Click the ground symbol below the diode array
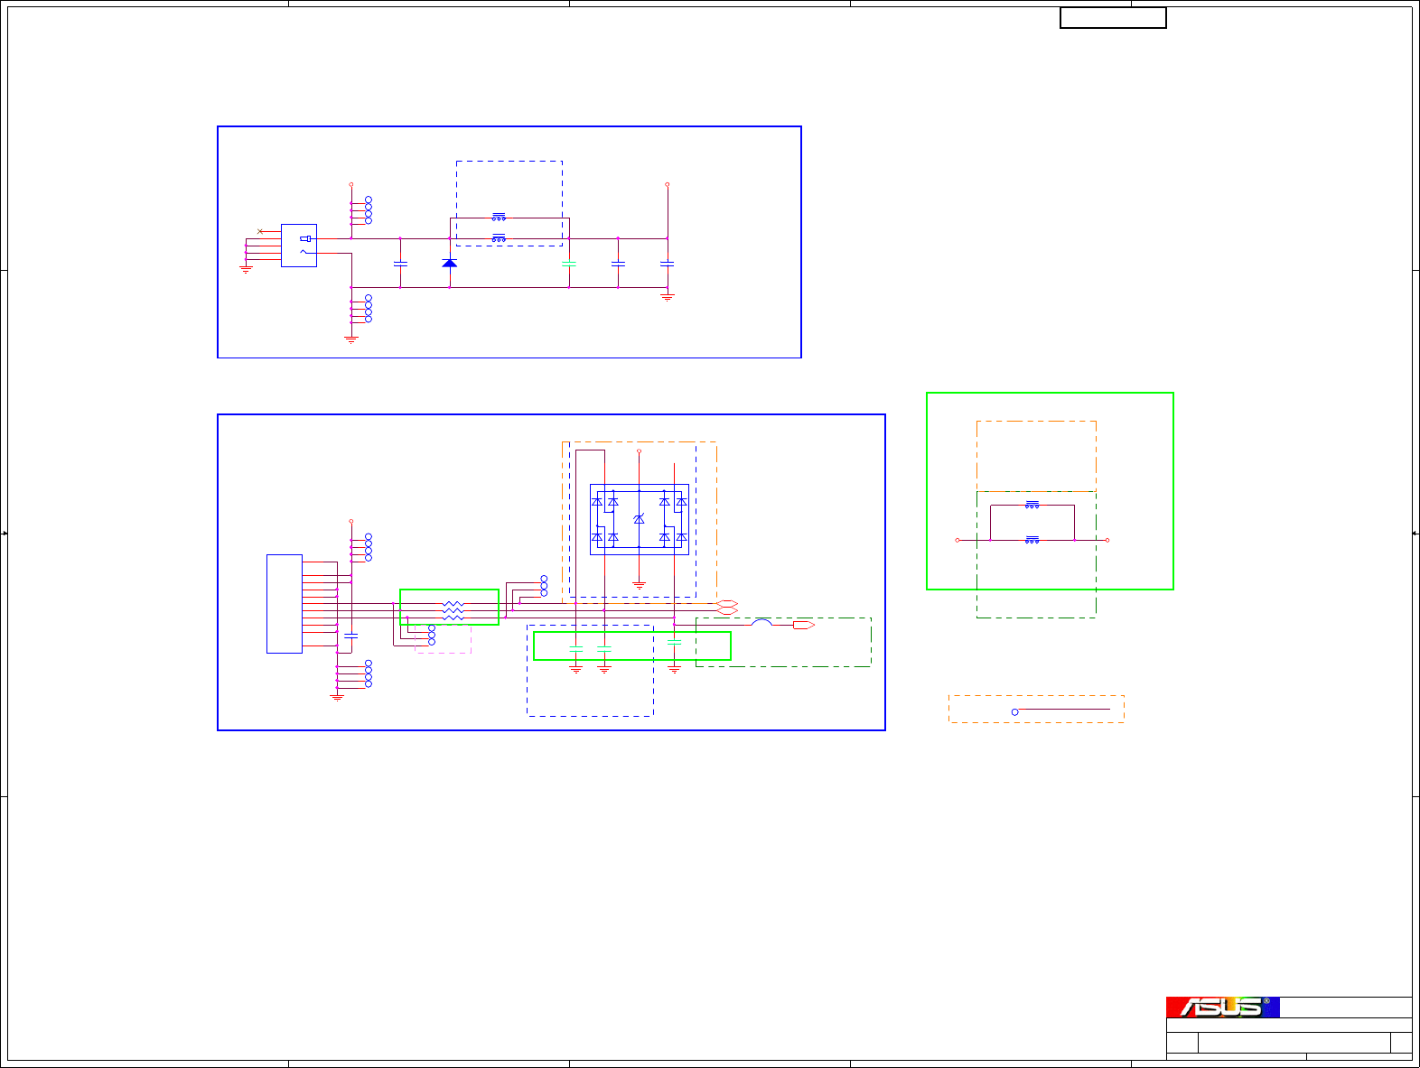 coord(640,586)
